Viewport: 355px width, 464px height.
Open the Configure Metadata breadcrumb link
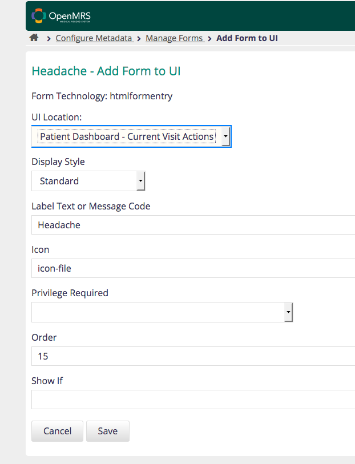tap(94, 38)
